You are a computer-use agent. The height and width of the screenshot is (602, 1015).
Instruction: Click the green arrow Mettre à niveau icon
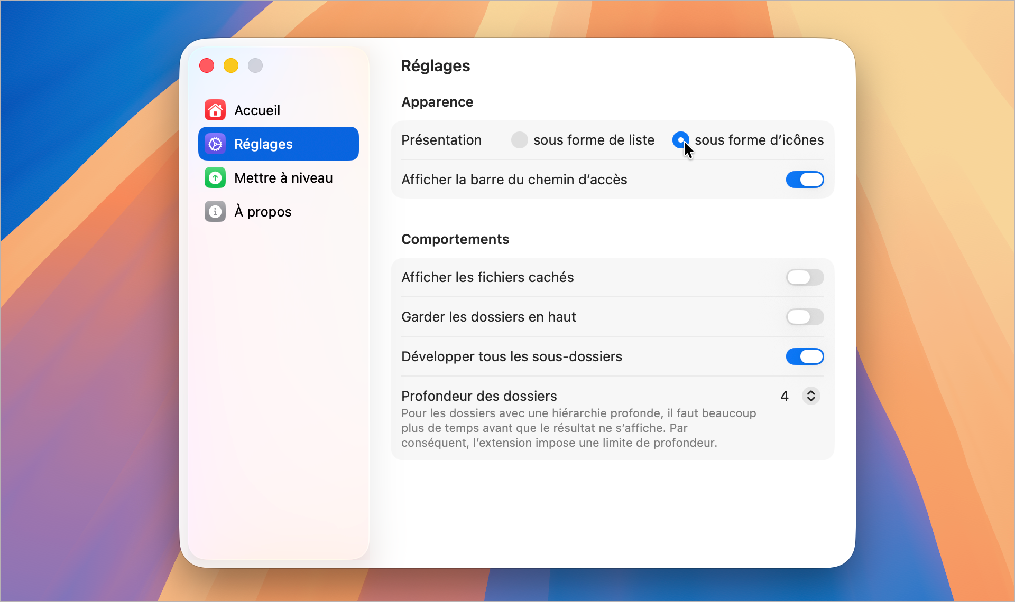click(x=215, y=178)
